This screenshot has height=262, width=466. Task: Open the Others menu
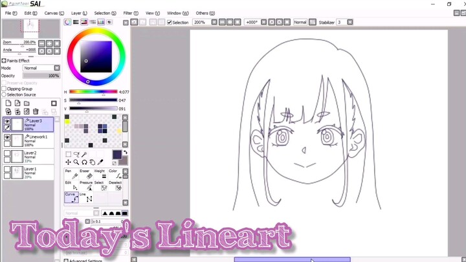pos(205,13)
